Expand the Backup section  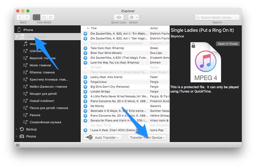tap(17, 129)
